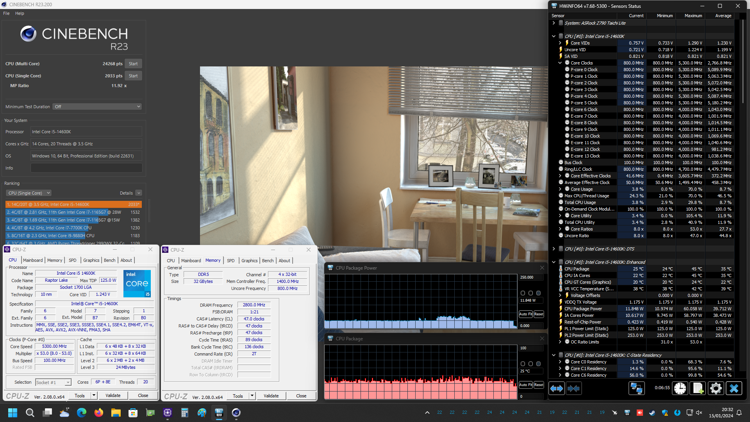This screenshot has height=422, width=750.
Task: Switch to Graphics tab in left CPU-Z
Action: point(91,260)
